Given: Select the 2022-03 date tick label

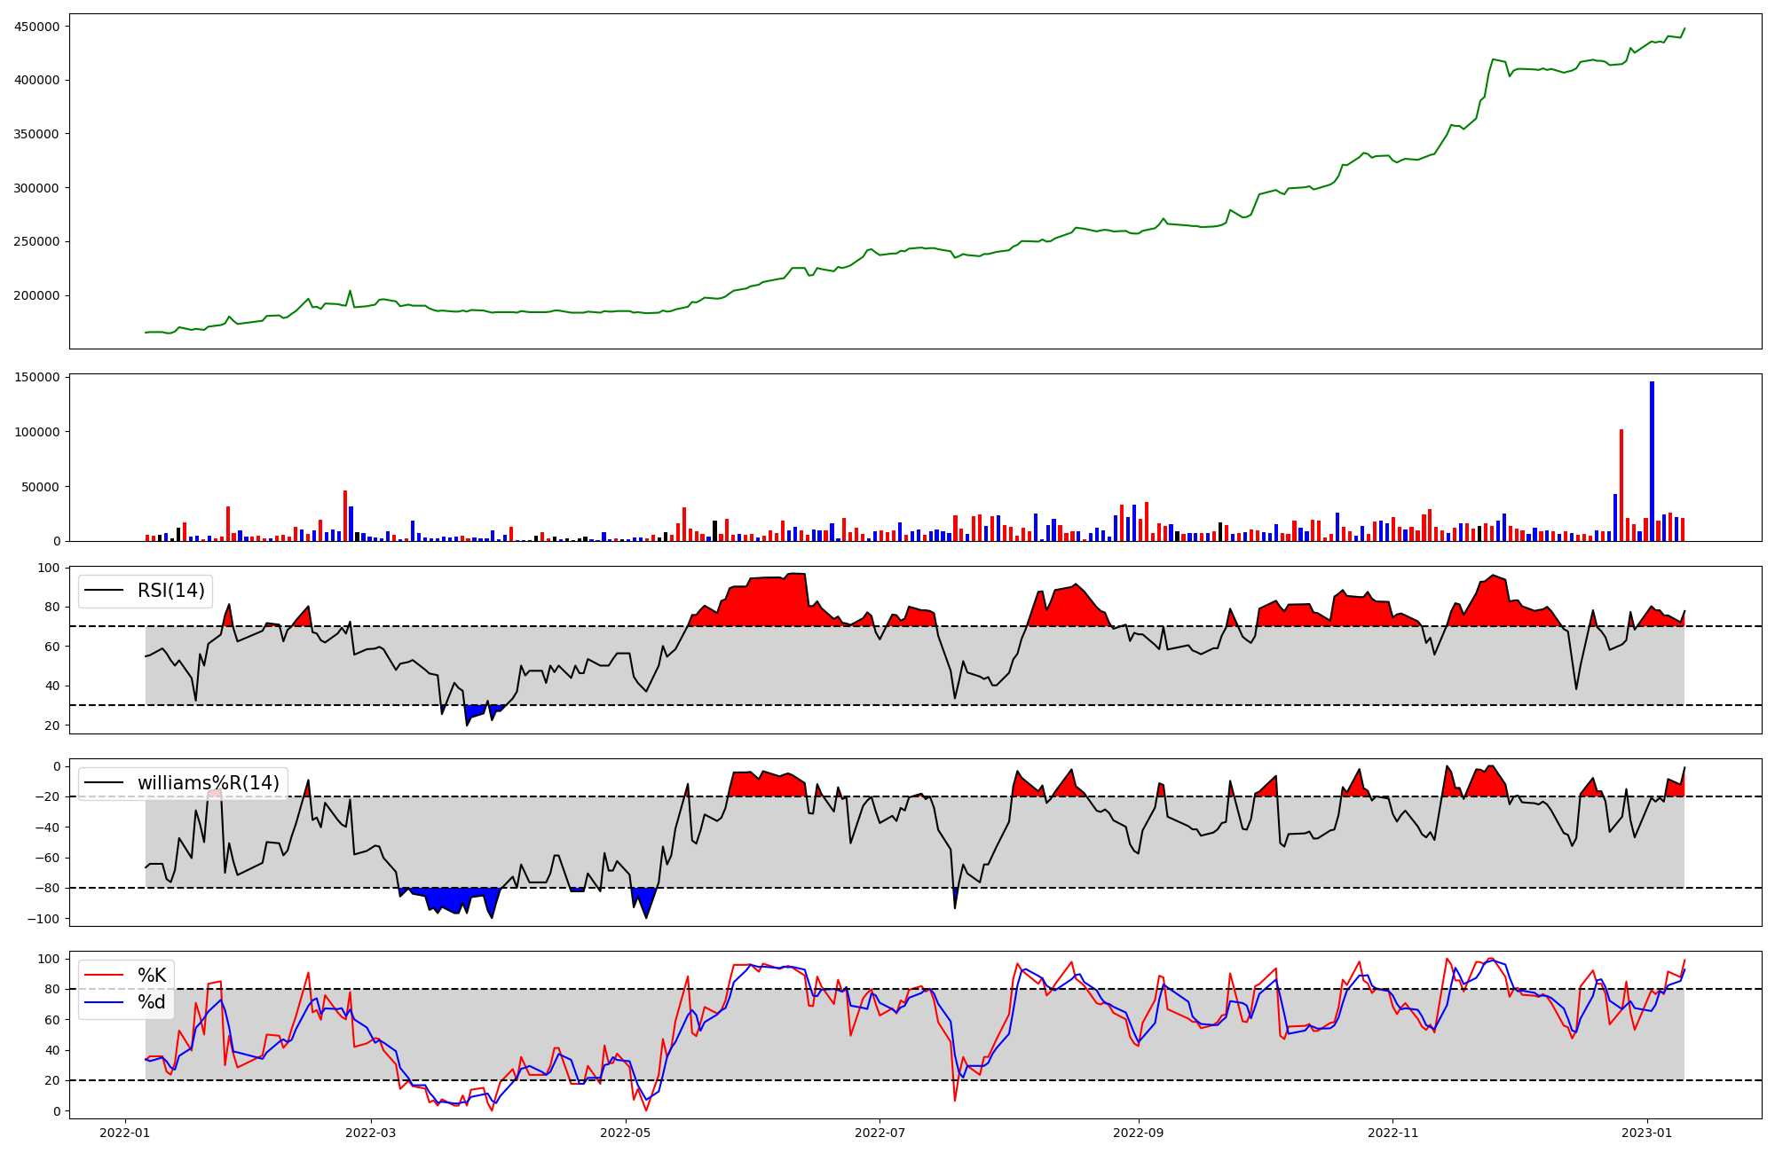Looking at the screenshot, I should [x=371, y=1133].
